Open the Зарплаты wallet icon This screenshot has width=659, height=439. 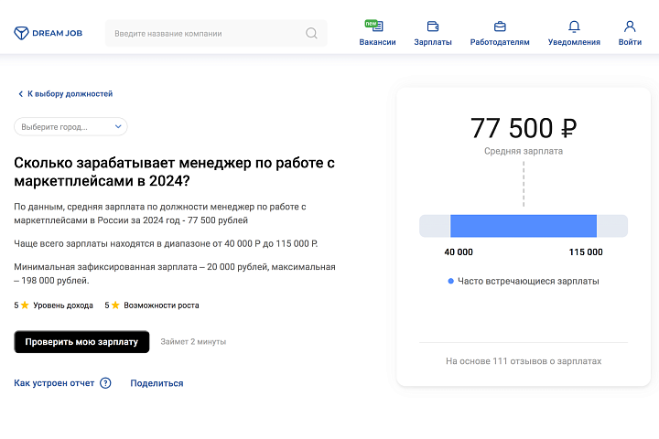(433, 27)
